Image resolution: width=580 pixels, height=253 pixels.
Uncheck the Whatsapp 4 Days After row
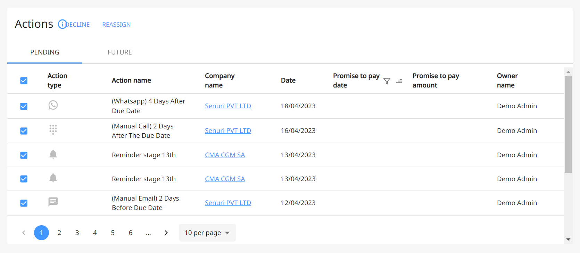coord(24,106)
